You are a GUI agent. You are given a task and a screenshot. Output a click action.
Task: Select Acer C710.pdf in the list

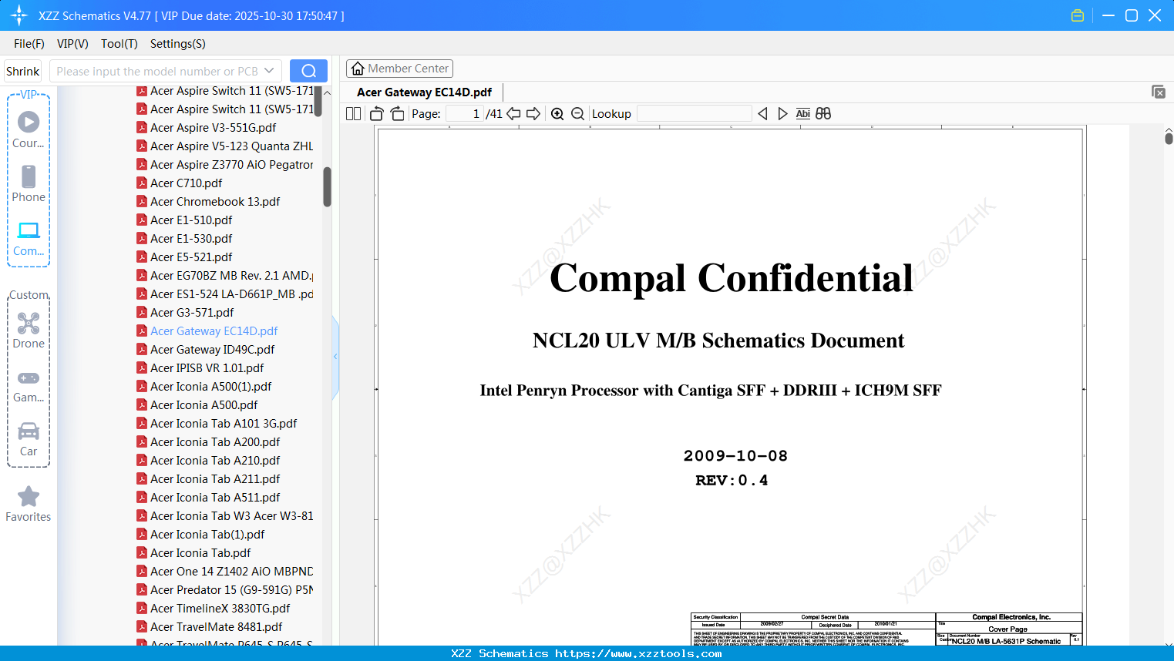point(180,183)
